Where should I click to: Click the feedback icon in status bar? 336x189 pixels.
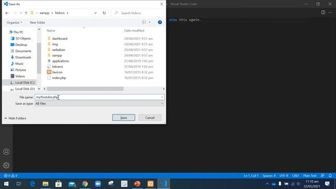click(x=322, y=176)
